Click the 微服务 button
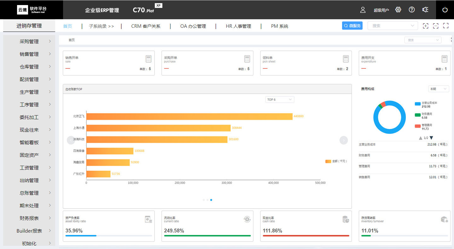 pyautogui.click(x=352, y=26)
